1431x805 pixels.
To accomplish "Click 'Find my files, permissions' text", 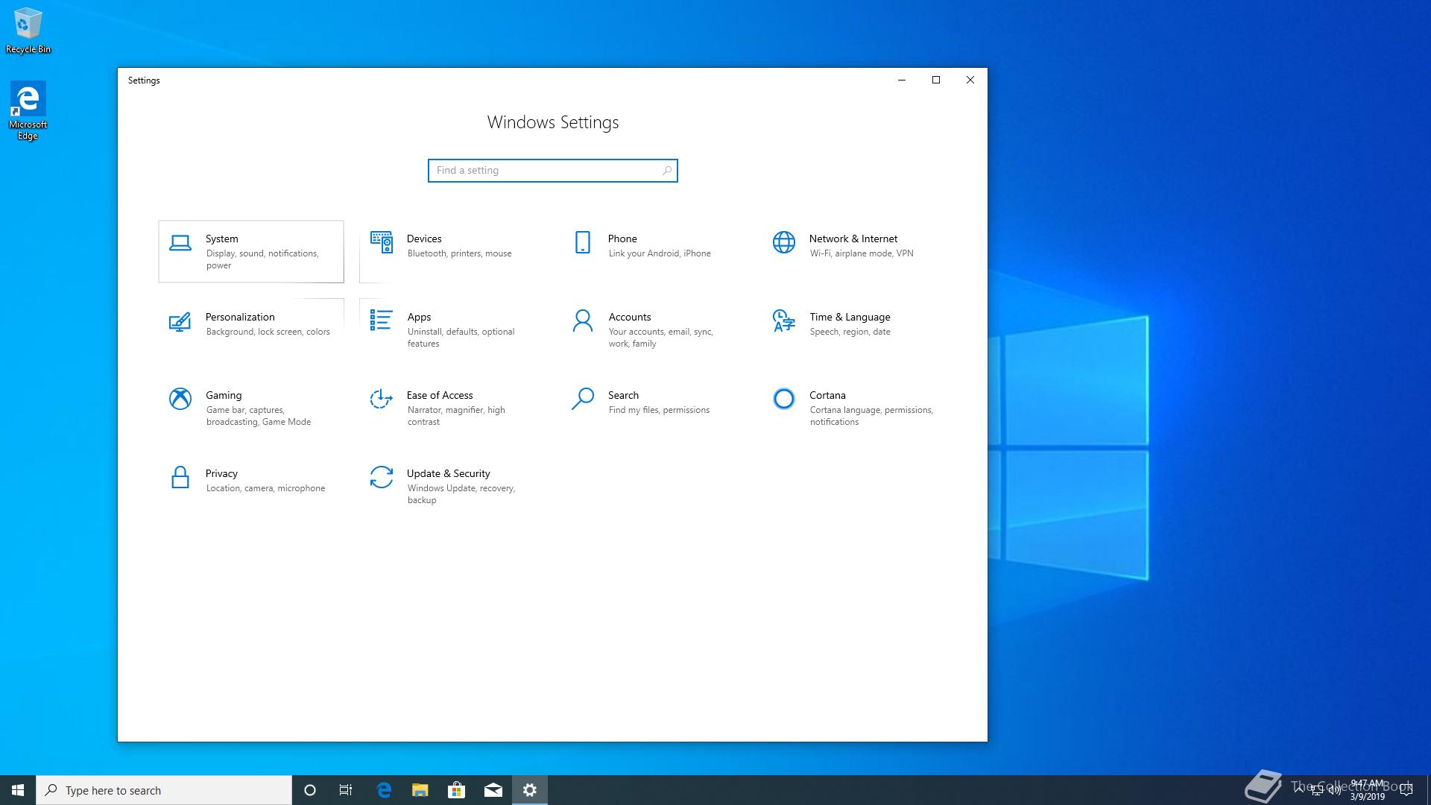I will (659, 410).
